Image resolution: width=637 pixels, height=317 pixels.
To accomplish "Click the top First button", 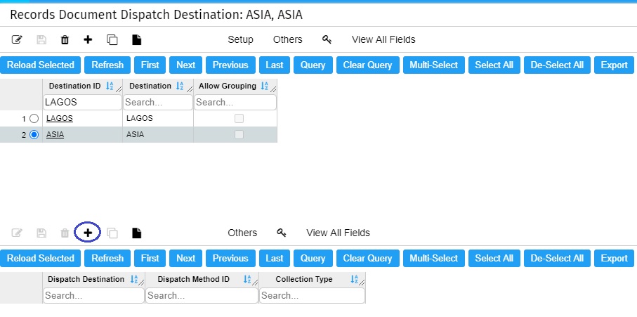I will 150,65.
